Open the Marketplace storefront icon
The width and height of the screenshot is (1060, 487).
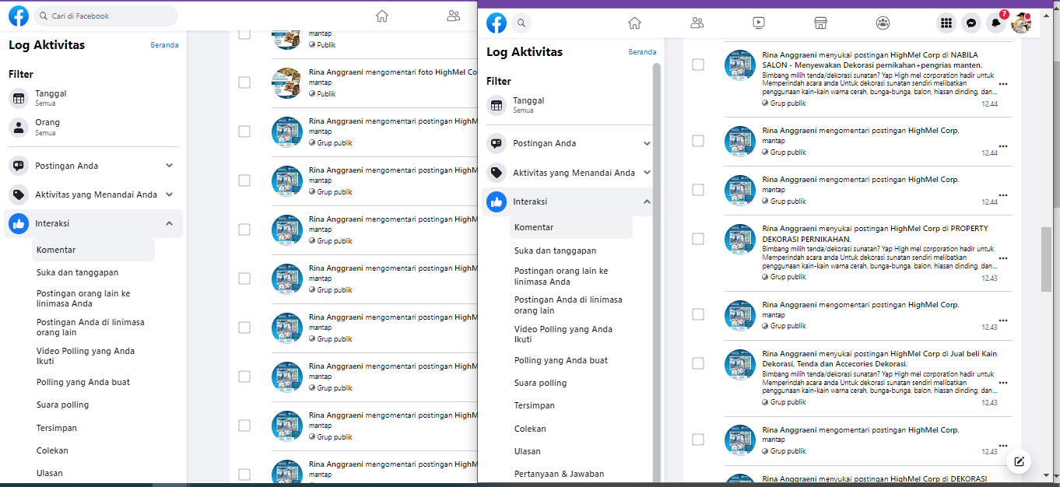point(820,23)
